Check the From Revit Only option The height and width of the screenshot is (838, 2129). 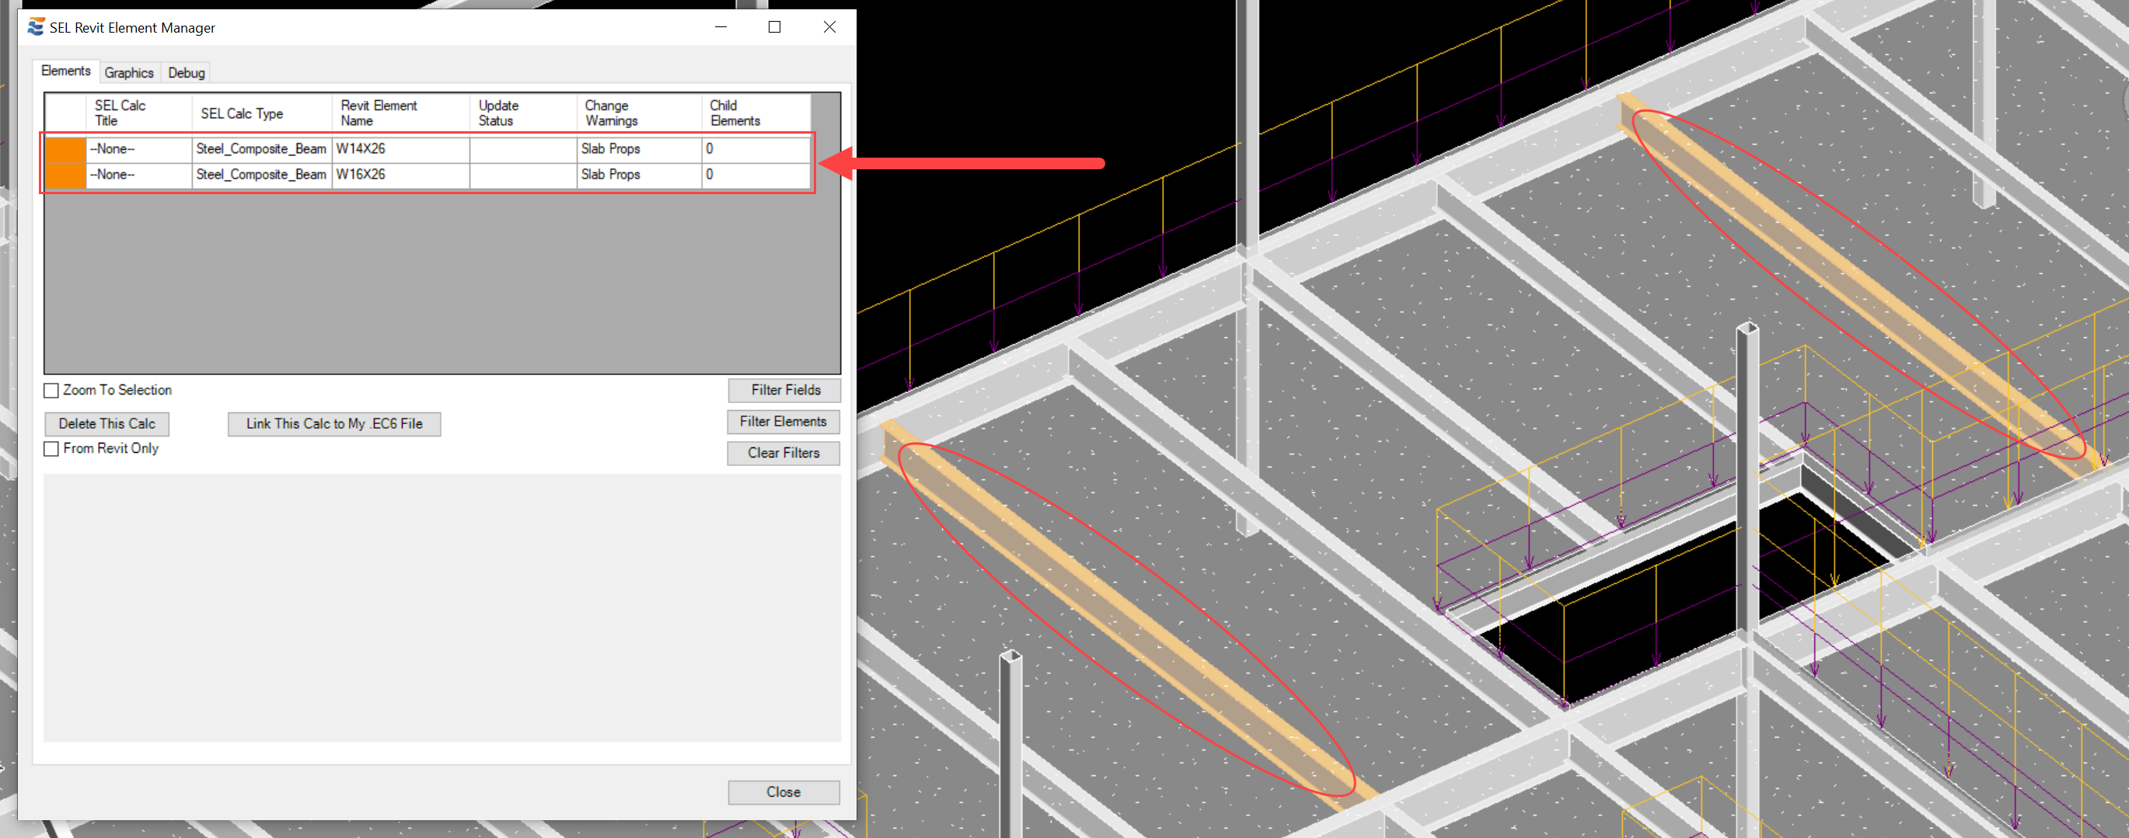click(52, 449)
